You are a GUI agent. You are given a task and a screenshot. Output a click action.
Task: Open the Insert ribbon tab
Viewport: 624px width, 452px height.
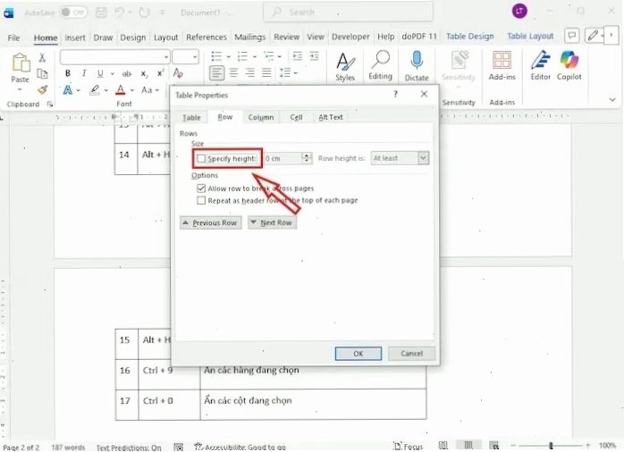click(75, 38)
